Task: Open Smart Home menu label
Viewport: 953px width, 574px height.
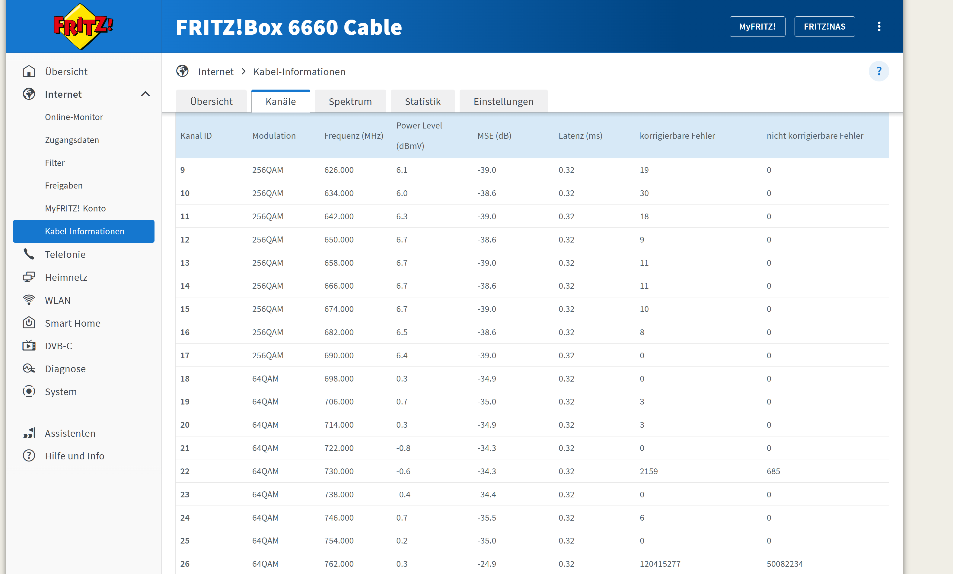Action: coord(73,323)
